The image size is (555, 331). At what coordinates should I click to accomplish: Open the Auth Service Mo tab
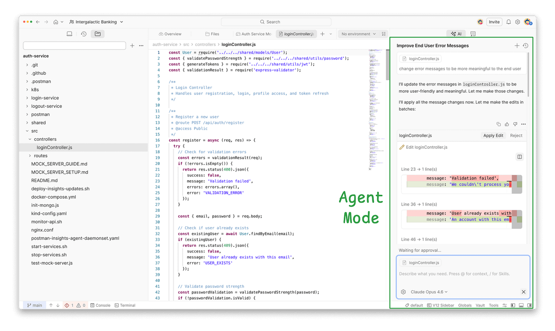(x=253, y=34)
